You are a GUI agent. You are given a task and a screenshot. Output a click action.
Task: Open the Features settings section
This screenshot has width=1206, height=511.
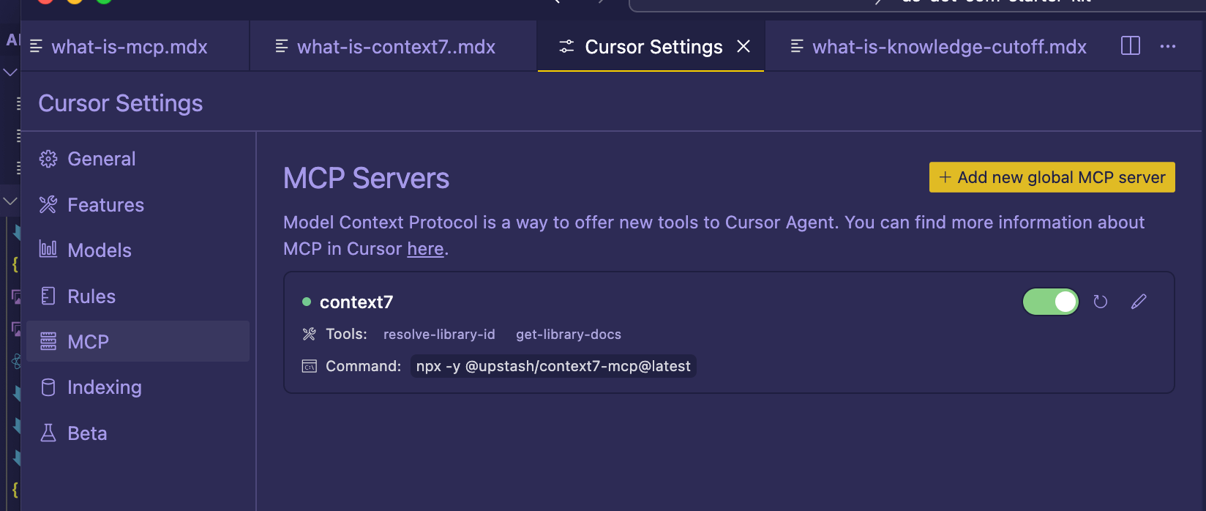coord(105,205)
